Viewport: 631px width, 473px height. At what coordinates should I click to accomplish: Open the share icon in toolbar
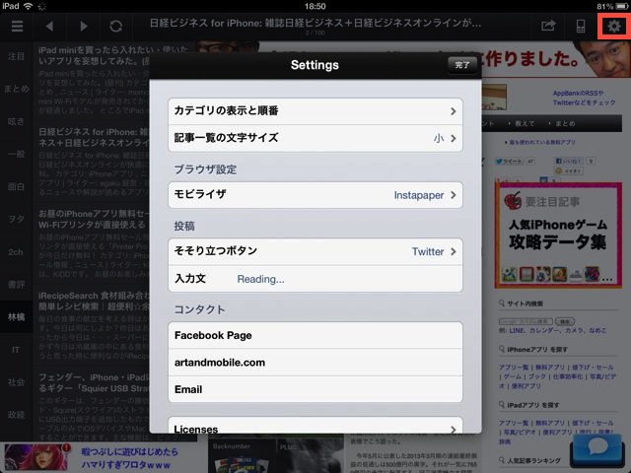[548, 27]
